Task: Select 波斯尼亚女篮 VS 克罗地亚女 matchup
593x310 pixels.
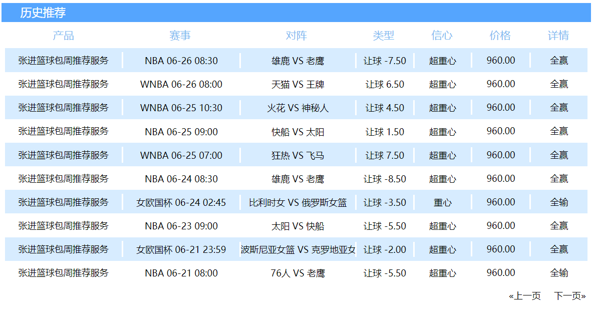Action: [298, 249]
